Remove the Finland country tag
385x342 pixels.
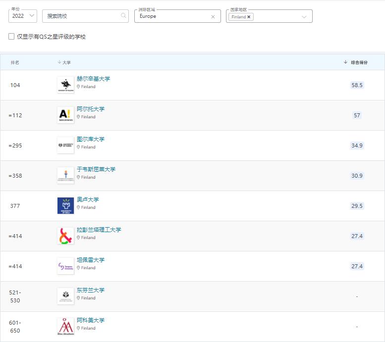[x=249, y=16]
